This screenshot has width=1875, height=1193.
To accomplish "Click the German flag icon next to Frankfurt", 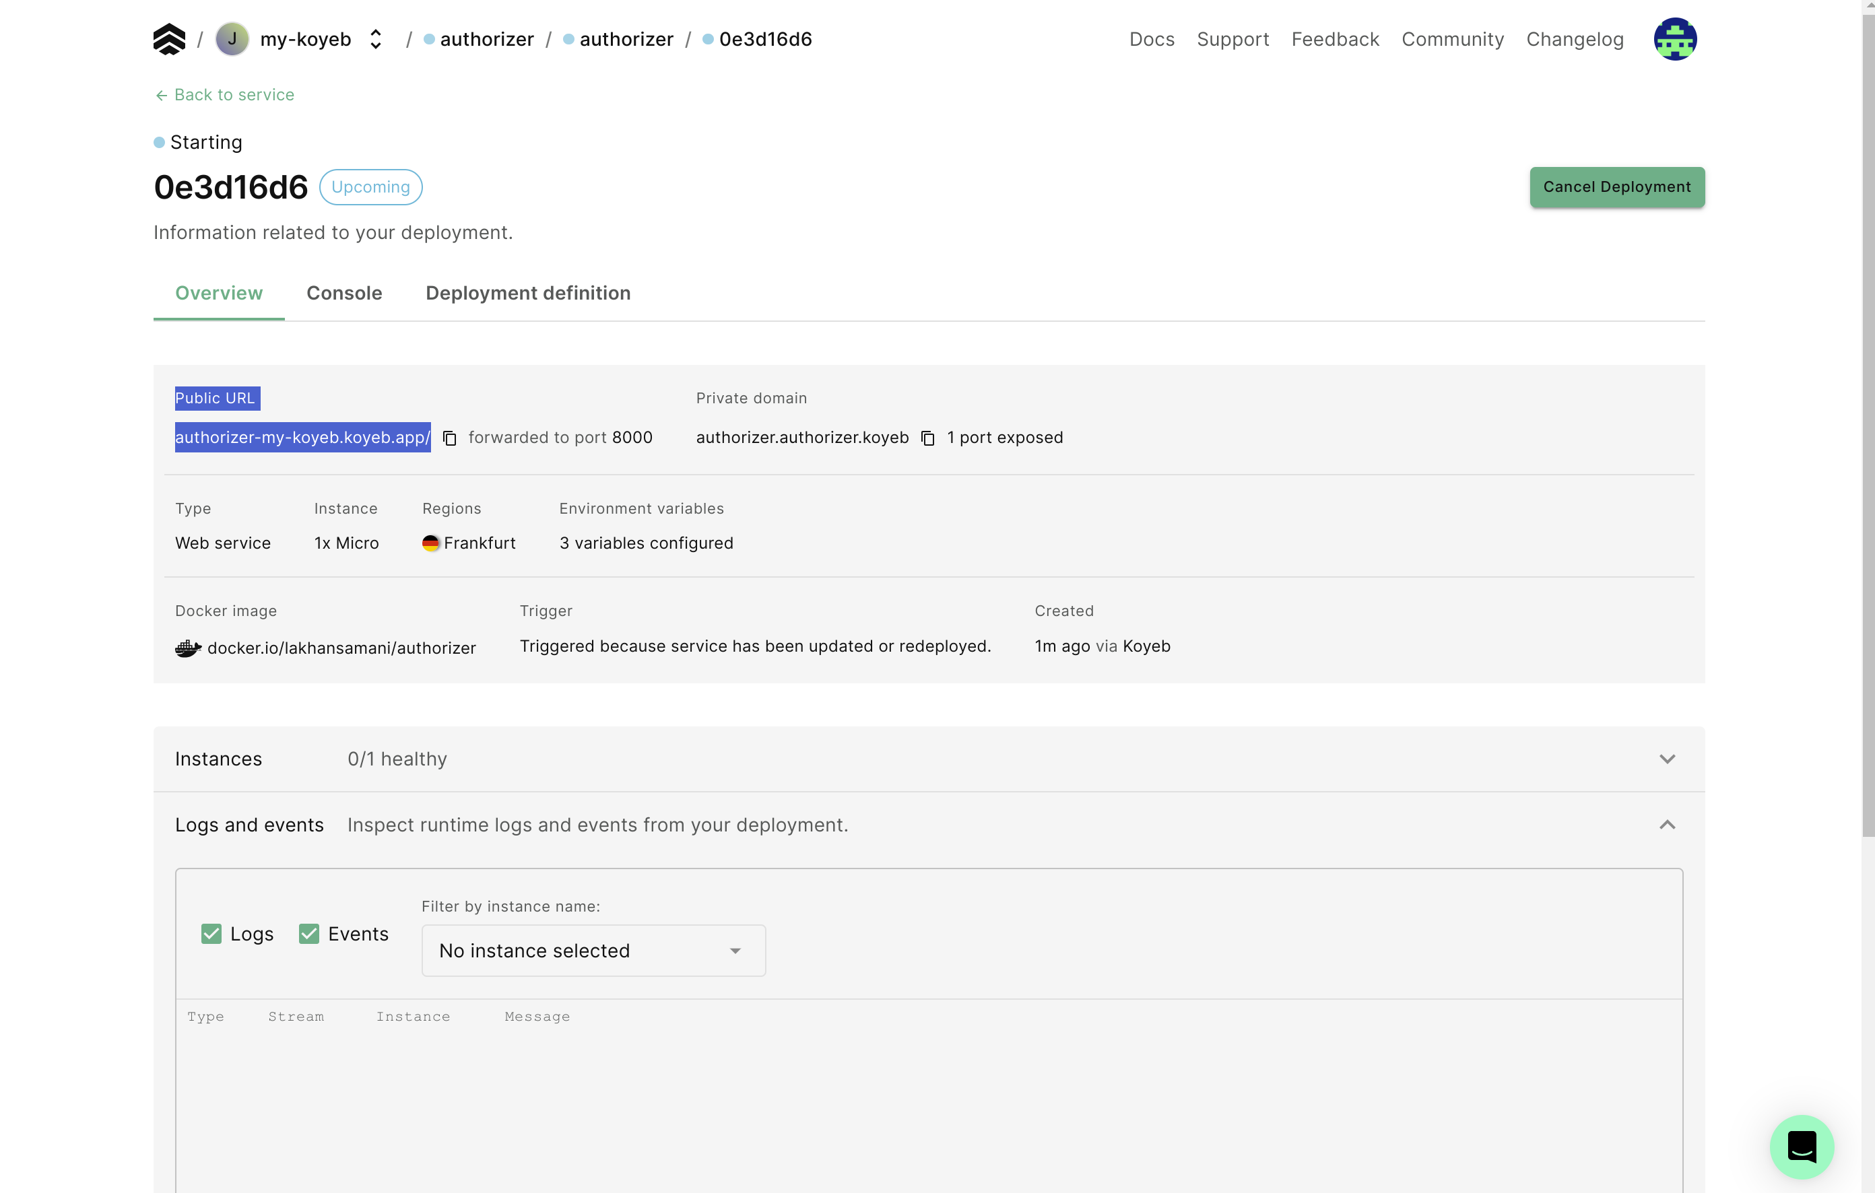I will [x=430, y=543].
